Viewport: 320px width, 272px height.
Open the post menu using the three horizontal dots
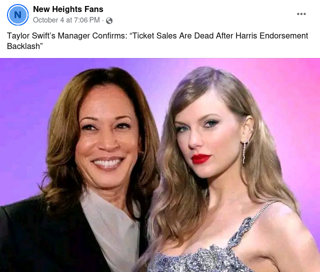pos(301,14)
